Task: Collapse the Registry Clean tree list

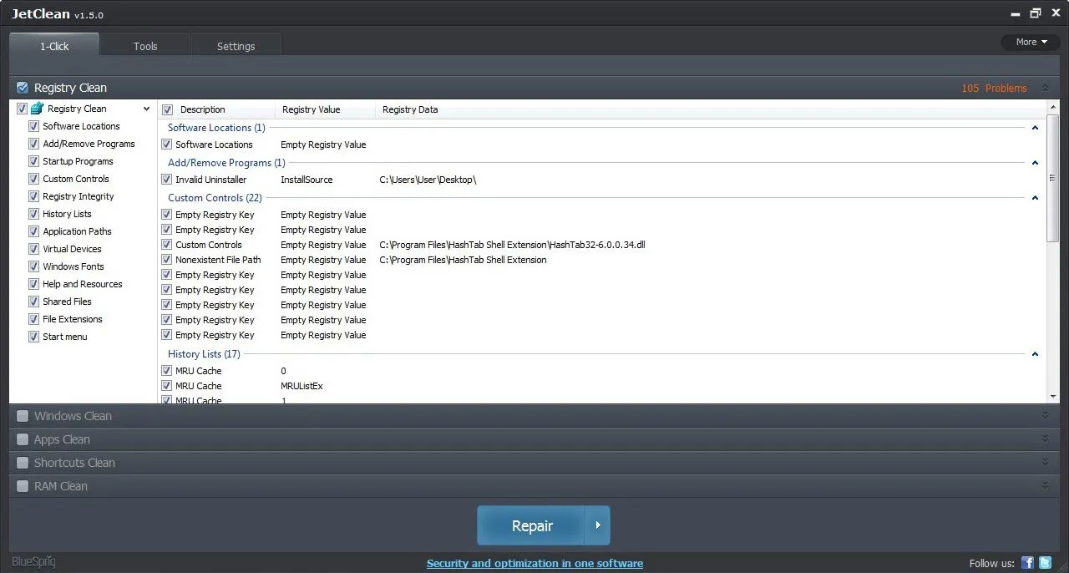Action: [x=146, y=108]
